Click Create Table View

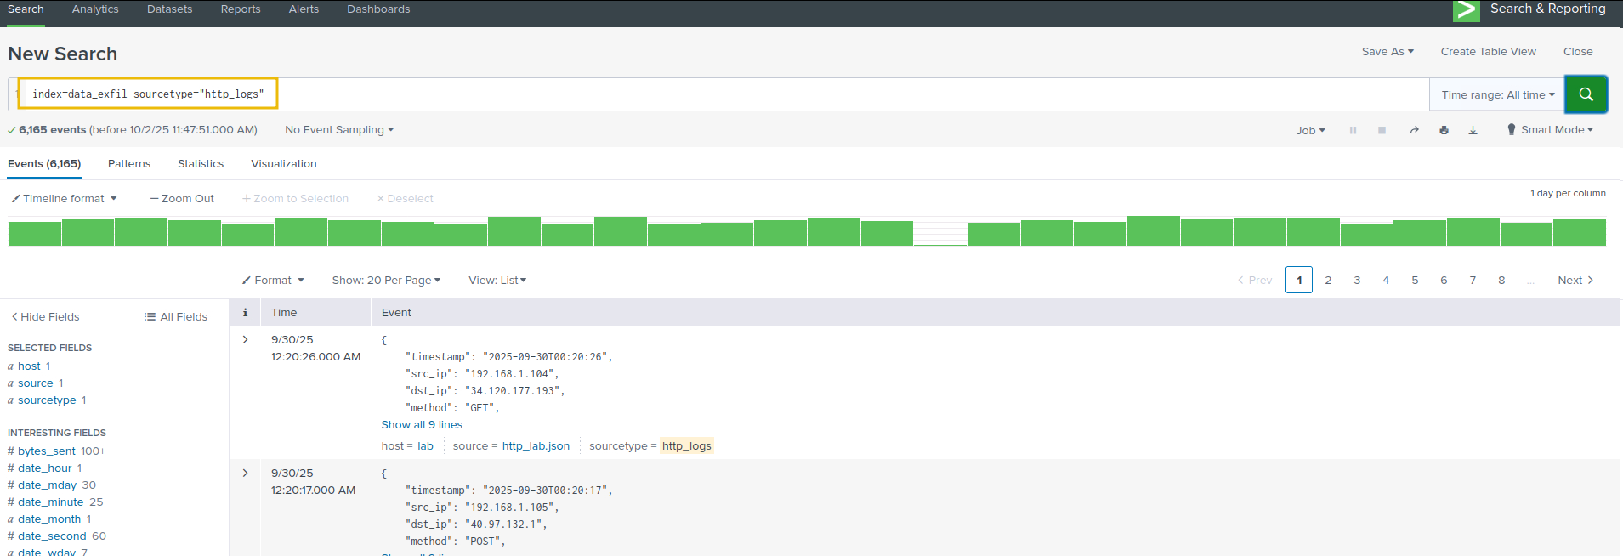[x=1488, y=52]
